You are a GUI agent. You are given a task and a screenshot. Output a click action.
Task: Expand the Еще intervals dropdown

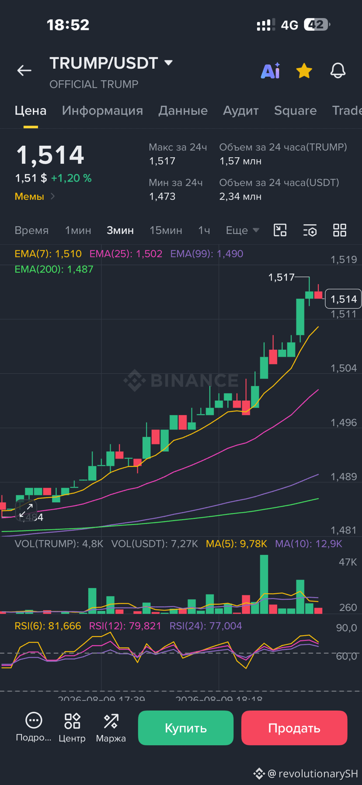coord(243,230)
